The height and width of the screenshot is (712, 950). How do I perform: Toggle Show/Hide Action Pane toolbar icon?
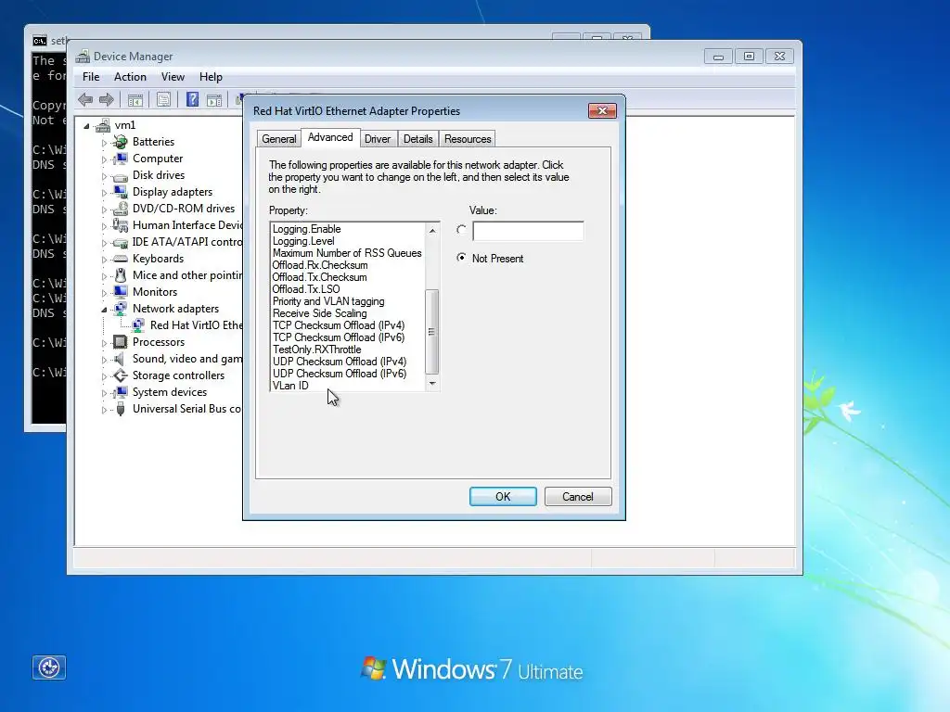[x=214, y=100]
